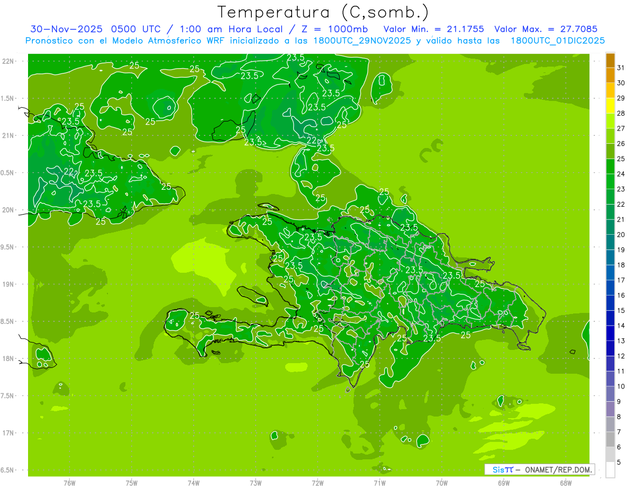This screenshot has width=635, height=490.
Task: Click the legend scale number 10
Action: pyautogui.click(x=621, y=386)
